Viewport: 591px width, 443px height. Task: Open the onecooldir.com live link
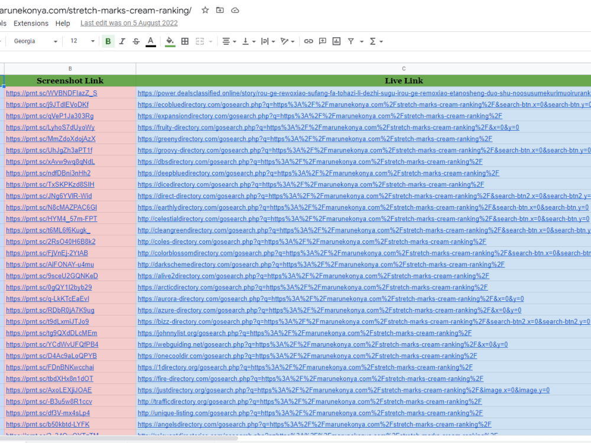tap(307, 356)
